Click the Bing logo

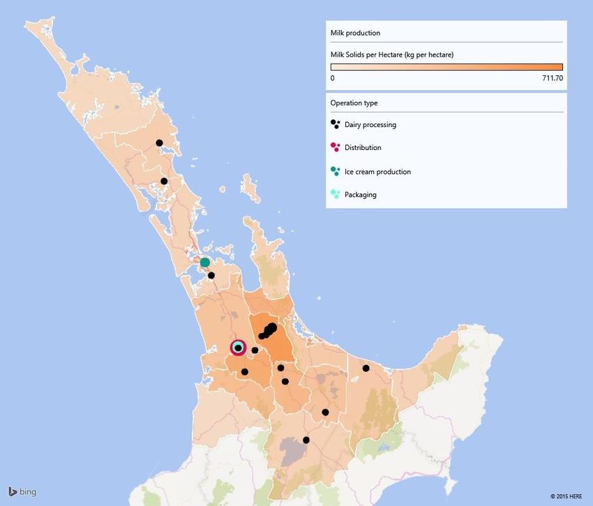(22, 491)
